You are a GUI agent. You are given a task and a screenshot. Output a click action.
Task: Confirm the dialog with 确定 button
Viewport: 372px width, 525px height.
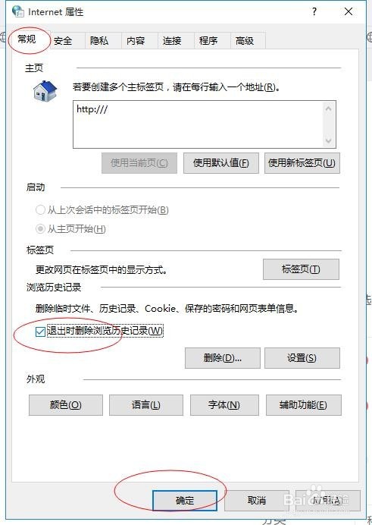coord(185,501)
